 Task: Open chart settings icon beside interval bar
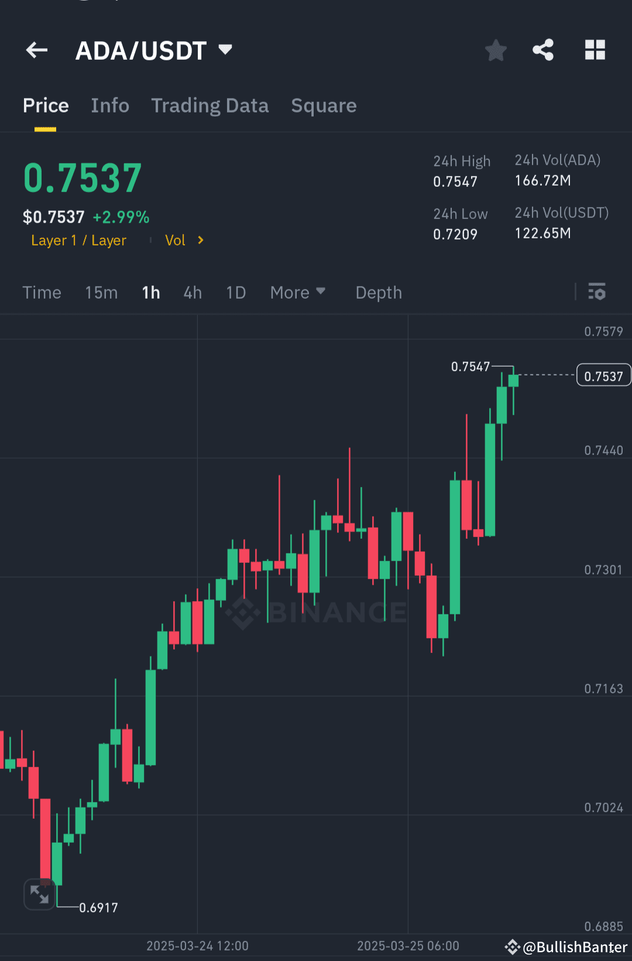pos(596,292)
